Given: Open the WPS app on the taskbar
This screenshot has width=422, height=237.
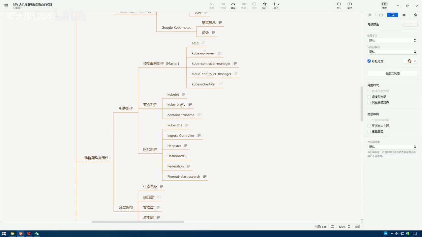Looking at the screenshot, I should coord(29,234).
